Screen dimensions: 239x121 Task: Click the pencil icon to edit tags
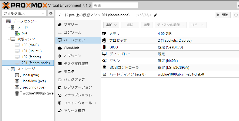(155, 15)
